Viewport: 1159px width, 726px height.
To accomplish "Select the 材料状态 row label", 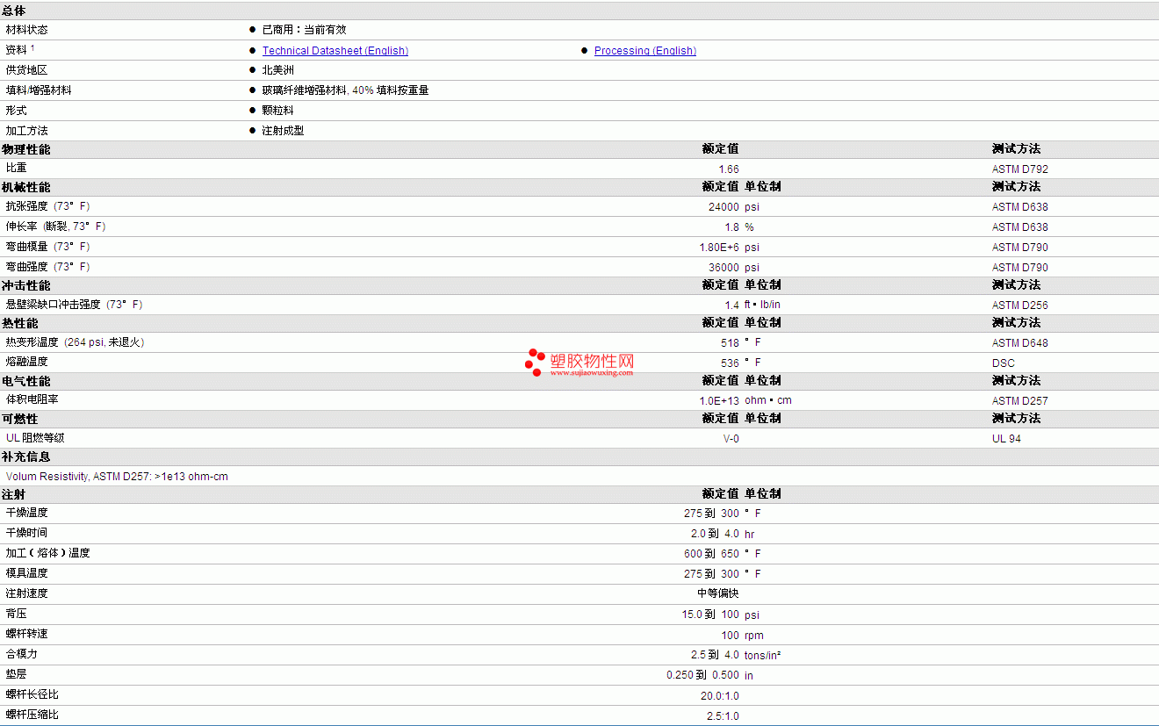I will coord(26,30).
